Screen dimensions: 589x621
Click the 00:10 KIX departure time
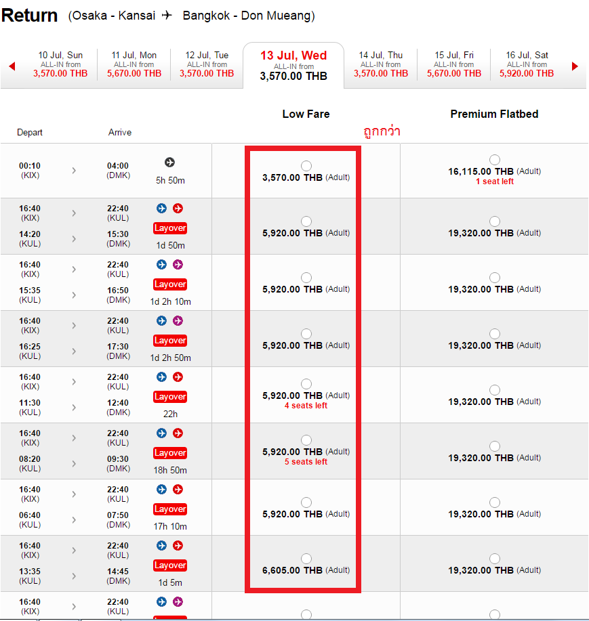(30, 166)
